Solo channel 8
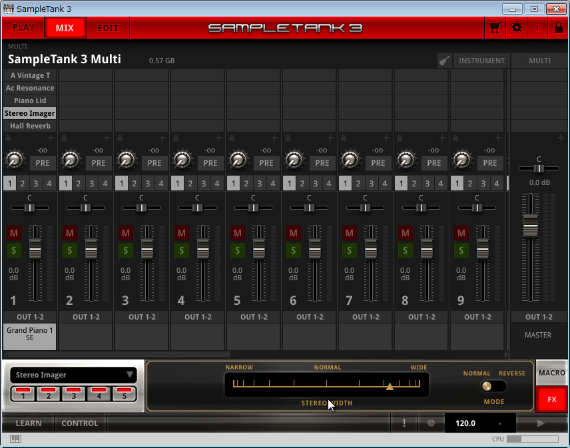 [406, 250]
